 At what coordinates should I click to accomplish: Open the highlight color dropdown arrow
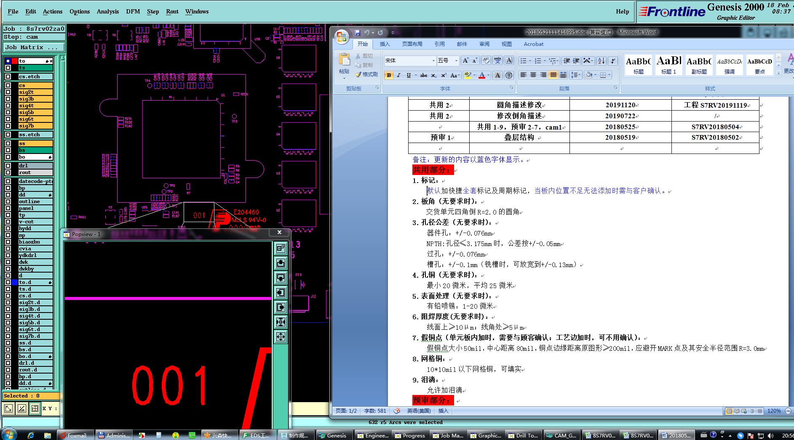pos(474,75)
